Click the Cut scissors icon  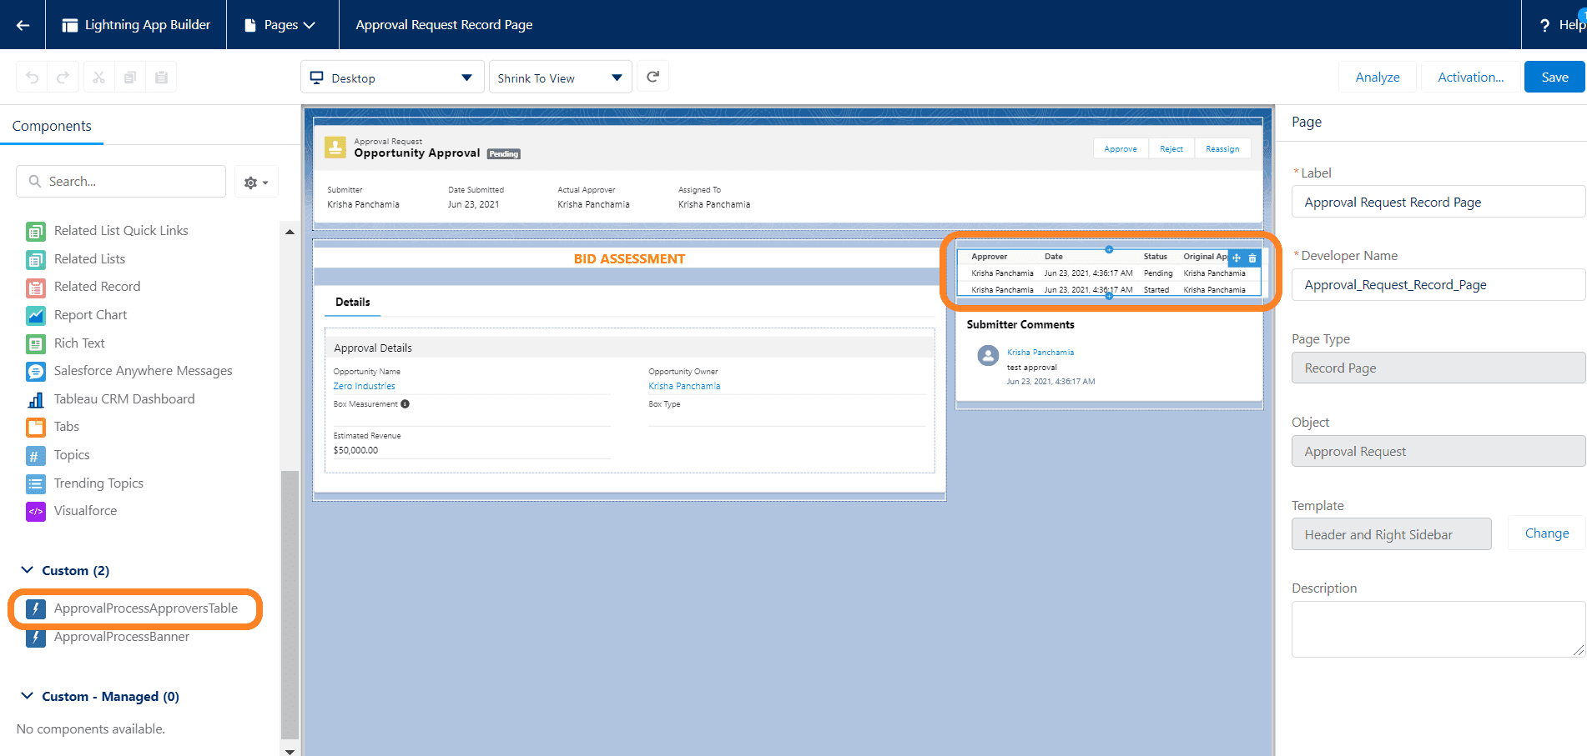click(98, 78)
